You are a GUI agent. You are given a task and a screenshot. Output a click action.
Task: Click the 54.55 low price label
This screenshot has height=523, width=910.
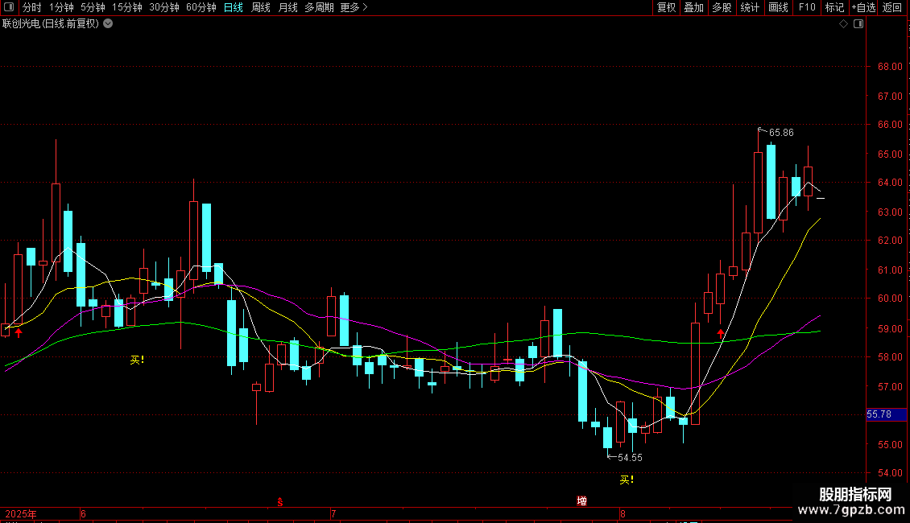(x=630, y=458)
